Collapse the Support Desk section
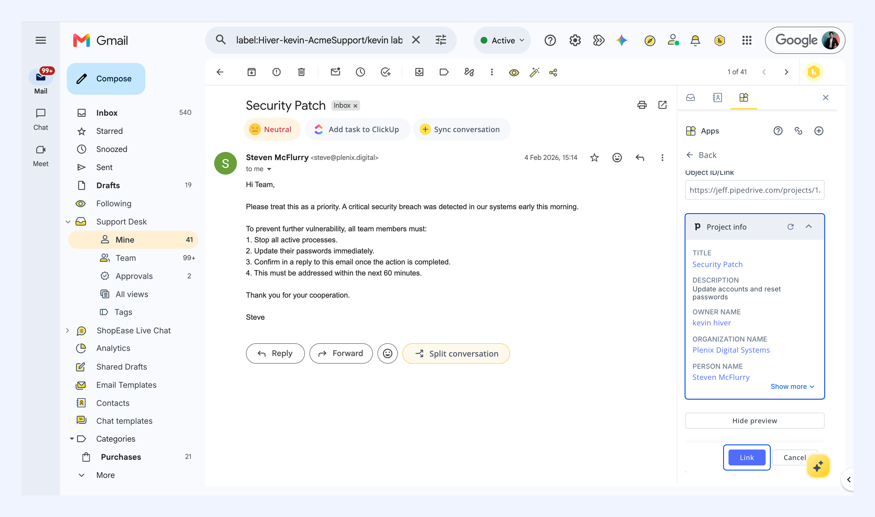The image size is (875, 517). [x=68, y=222]
